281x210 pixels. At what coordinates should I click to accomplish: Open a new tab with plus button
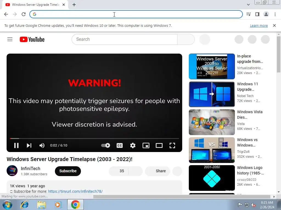(x=74, y=5)
